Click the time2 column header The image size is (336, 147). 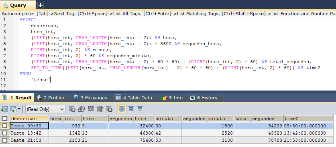308,119
